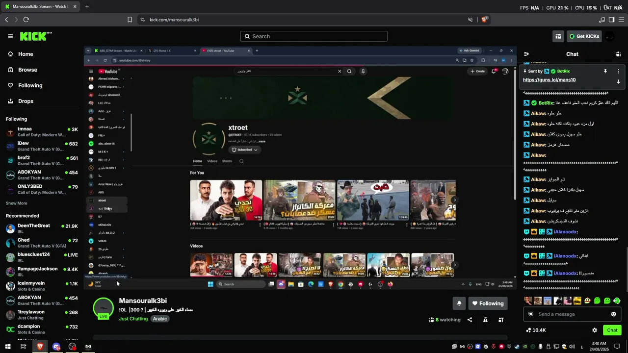Image resolution: width=628 pixels, height=353 pixels.
Task: Click the KICK logo
Action: pos(36,36)
